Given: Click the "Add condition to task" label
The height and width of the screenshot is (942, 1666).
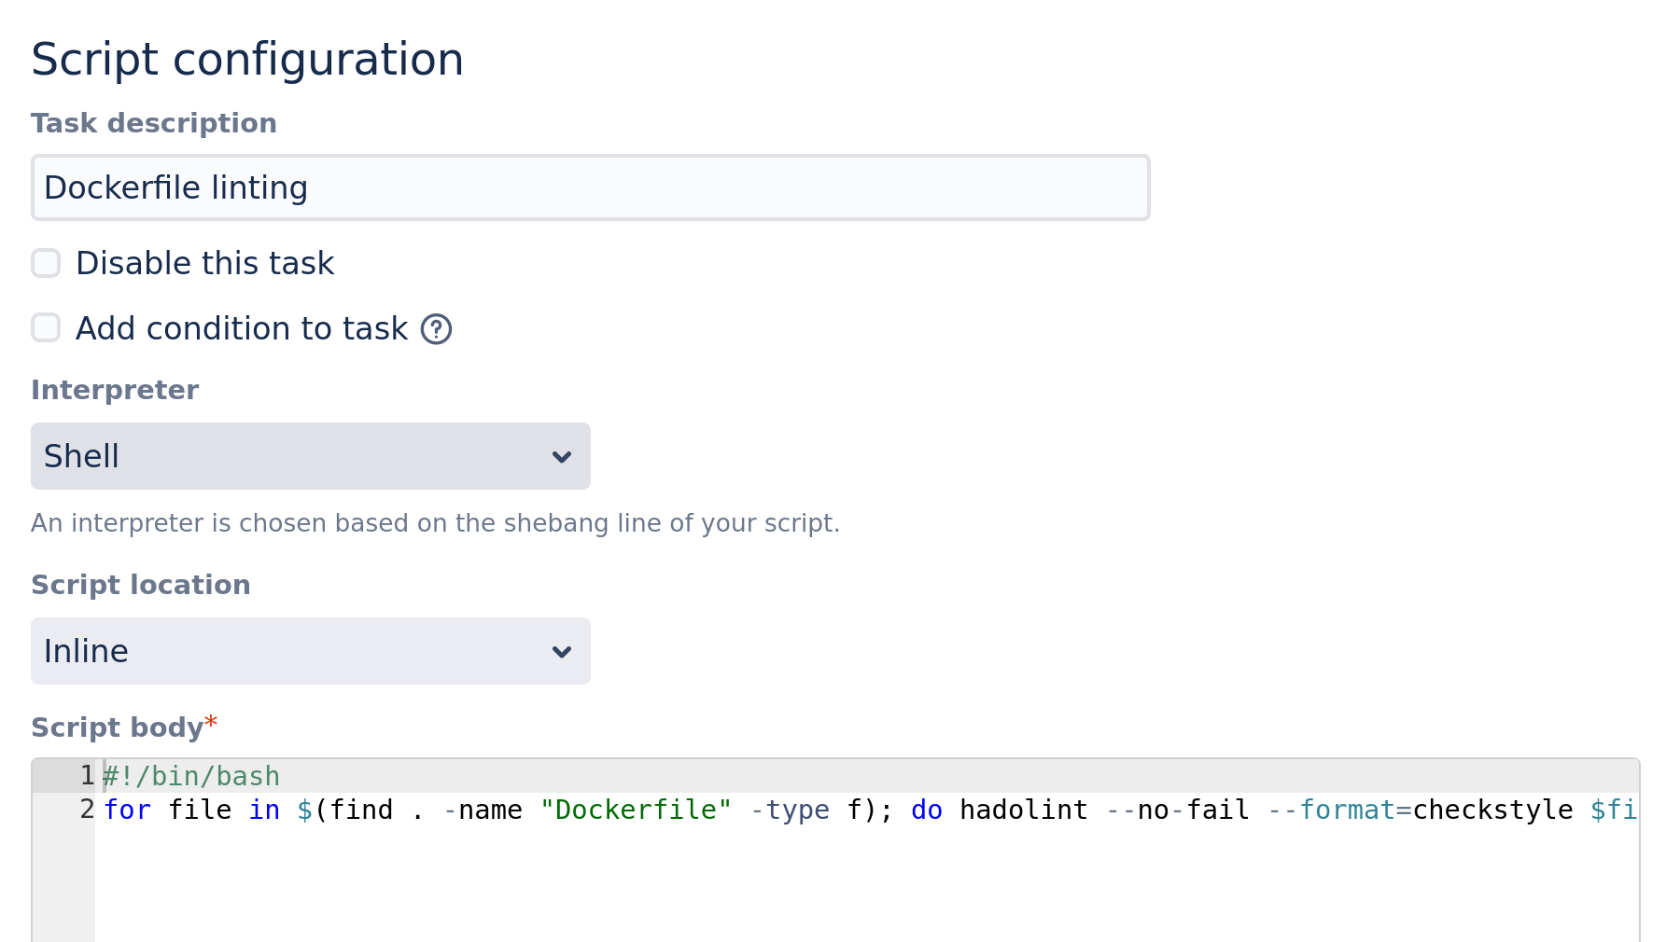Looking at the screenshot, I should tap(242, 329).
